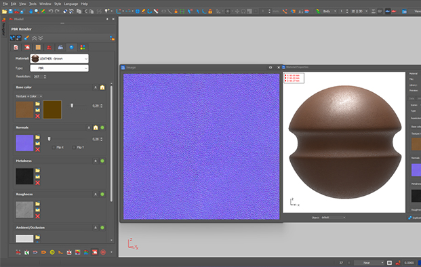The image size is (421, 267).
Task: Click the house icon in Base color header
Action: pos(102,87)
